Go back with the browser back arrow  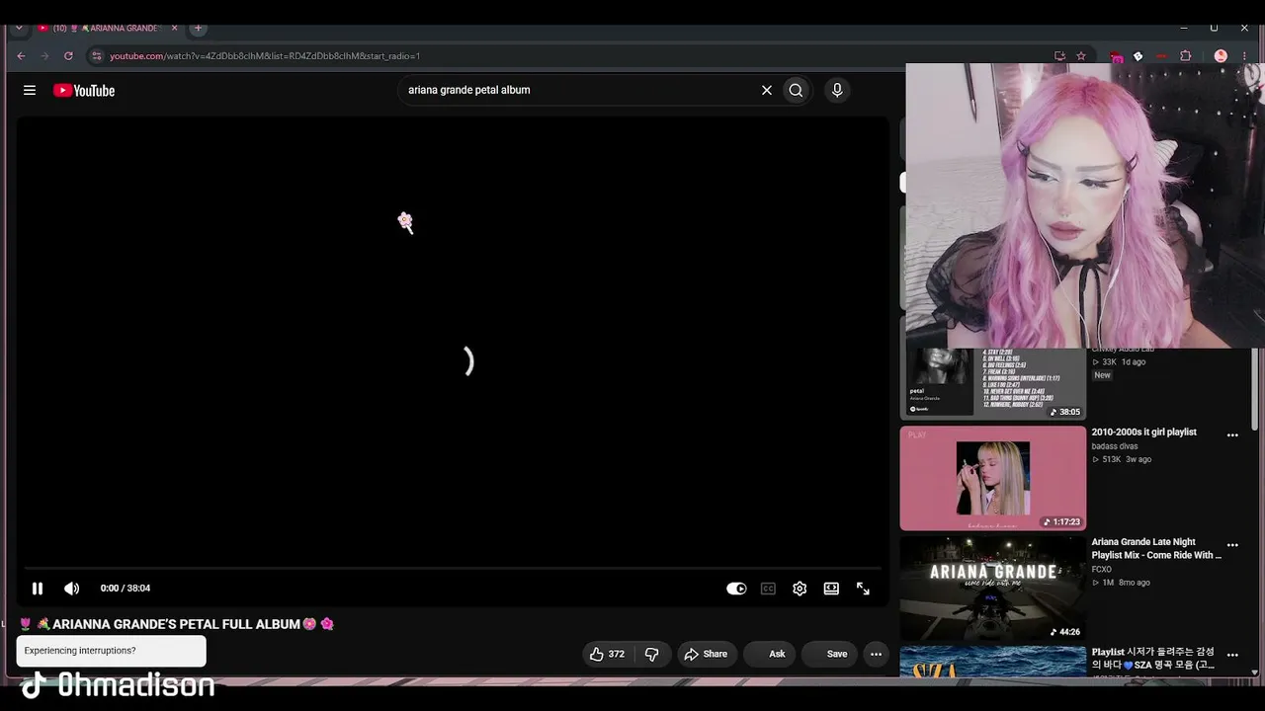click(x=22, y=56)
